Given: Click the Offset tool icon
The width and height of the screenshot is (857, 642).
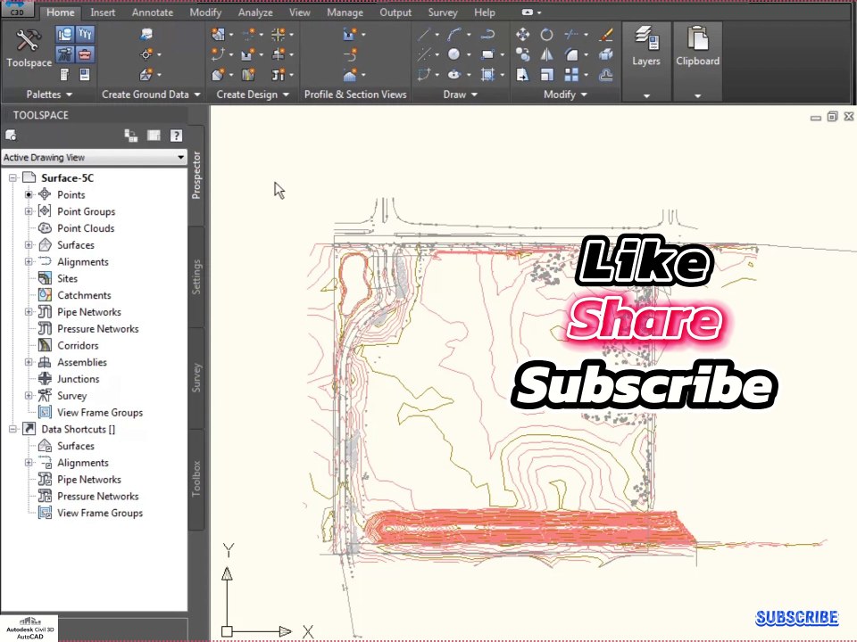Looking at the screenshot, I should pos(605,74).
